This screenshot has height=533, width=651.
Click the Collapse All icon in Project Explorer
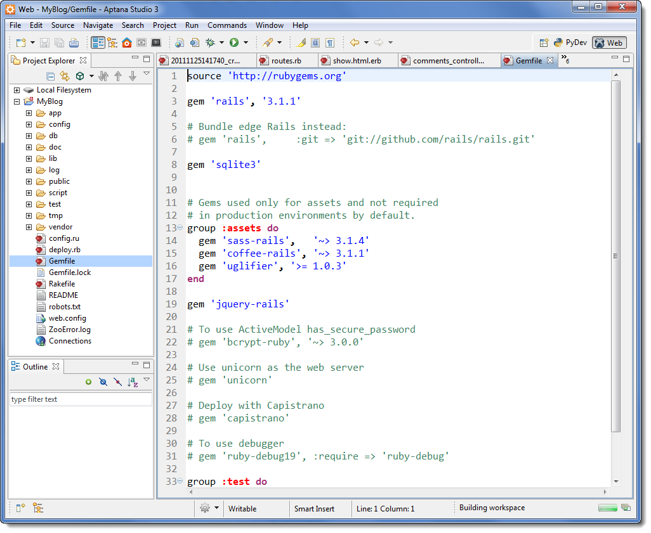pos(51,76)
